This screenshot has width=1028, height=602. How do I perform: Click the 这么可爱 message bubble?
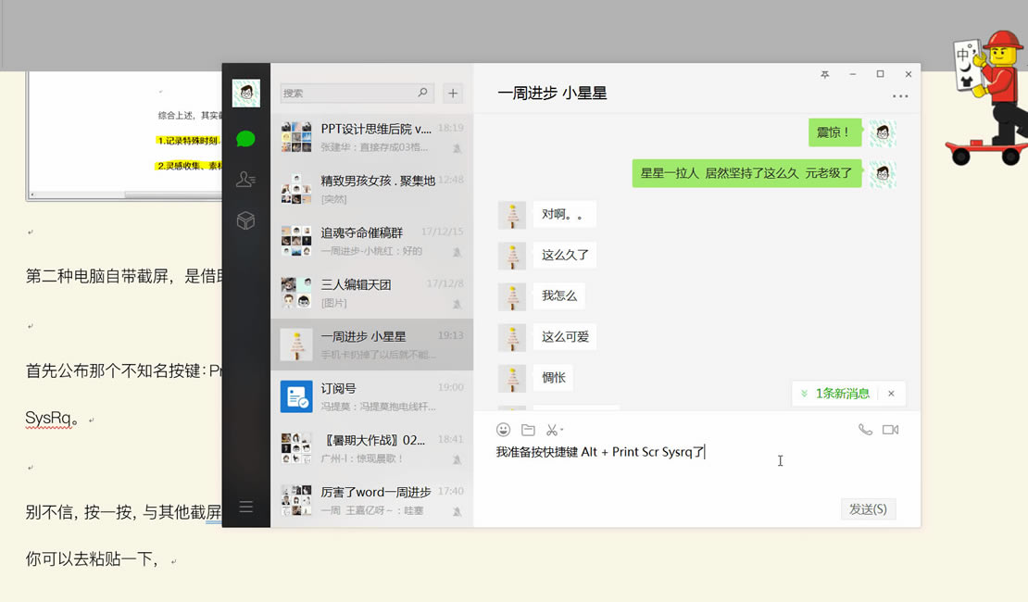565,337
